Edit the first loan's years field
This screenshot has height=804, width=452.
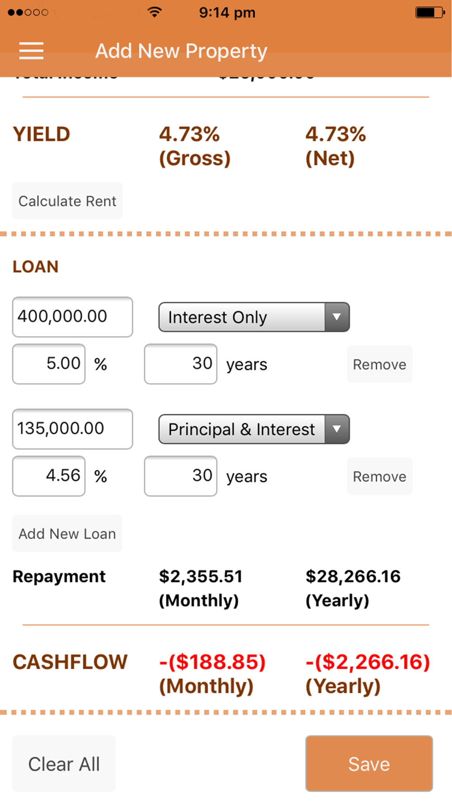click(180, 364)
